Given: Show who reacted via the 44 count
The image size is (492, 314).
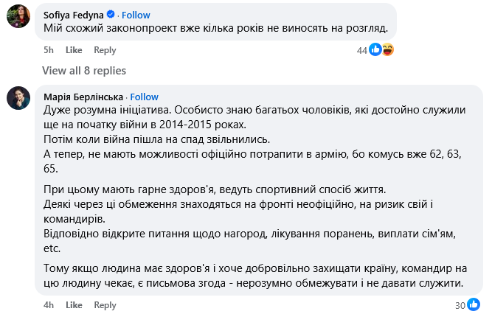Looking at the screenshot, I should [361, 50].
